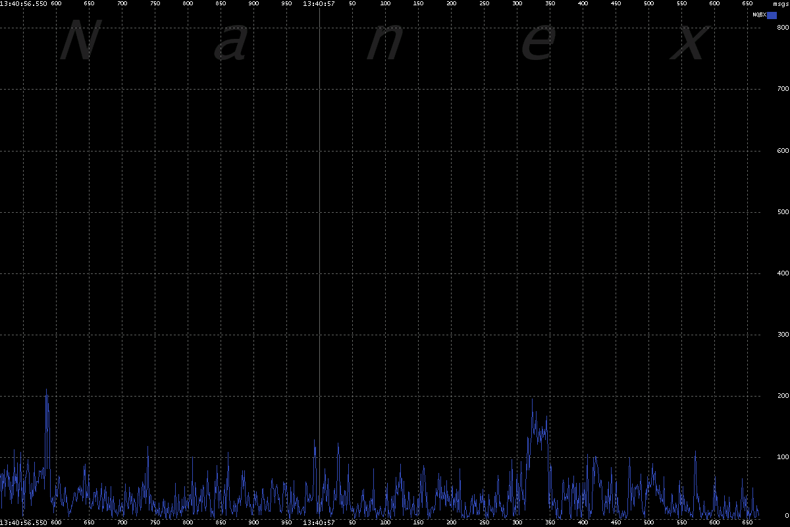Click the 700 tick label on the top time axis
This screenshot has height=527, width=790.
(x=122, y=4)
